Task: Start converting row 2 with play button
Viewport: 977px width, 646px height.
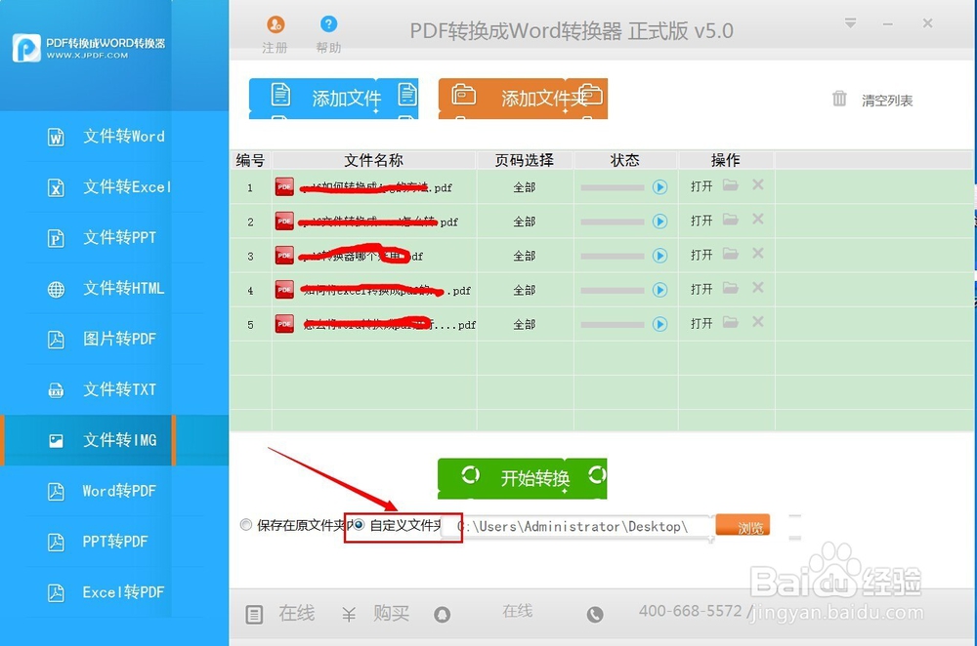Action: pyautogui.click(x=659, y=222)
